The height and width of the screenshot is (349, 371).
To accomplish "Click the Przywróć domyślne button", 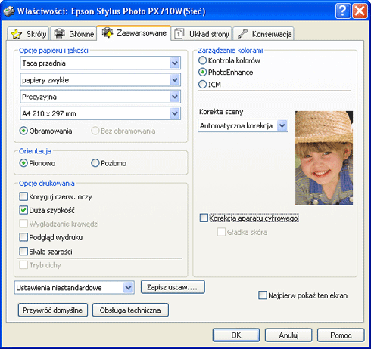I will click(53, 310).
